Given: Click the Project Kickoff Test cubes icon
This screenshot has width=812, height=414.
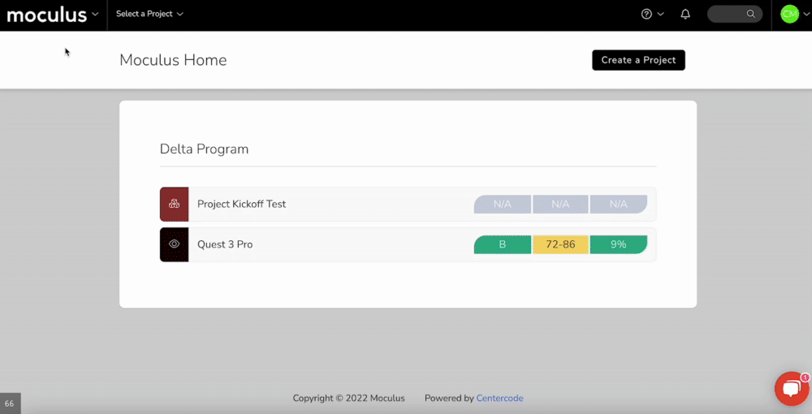Looking at the screenshot, I should [x=174, y=204].
